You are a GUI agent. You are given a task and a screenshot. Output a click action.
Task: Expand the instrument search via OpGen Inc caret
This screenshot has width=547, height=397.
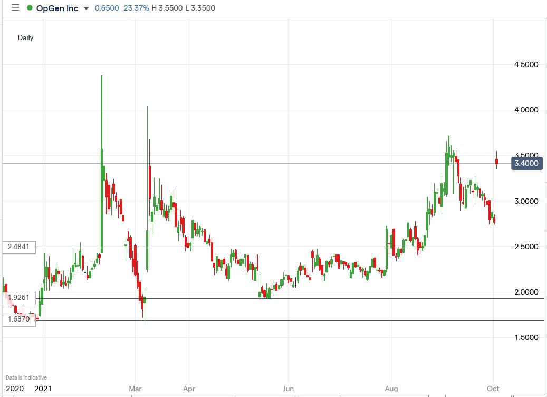tap(86, 8)
